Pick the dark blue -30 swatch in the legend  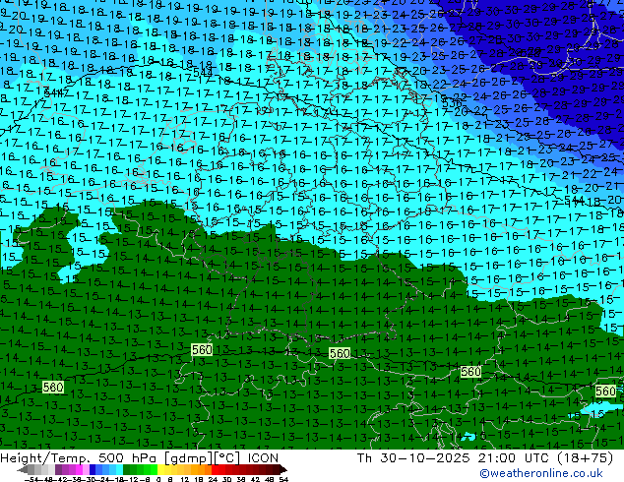[93, 469]
